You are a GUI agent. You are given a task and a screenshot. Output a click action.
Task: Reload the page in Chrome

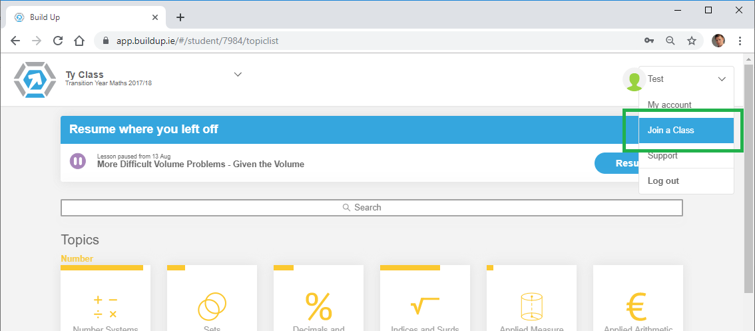click(58, 41)
